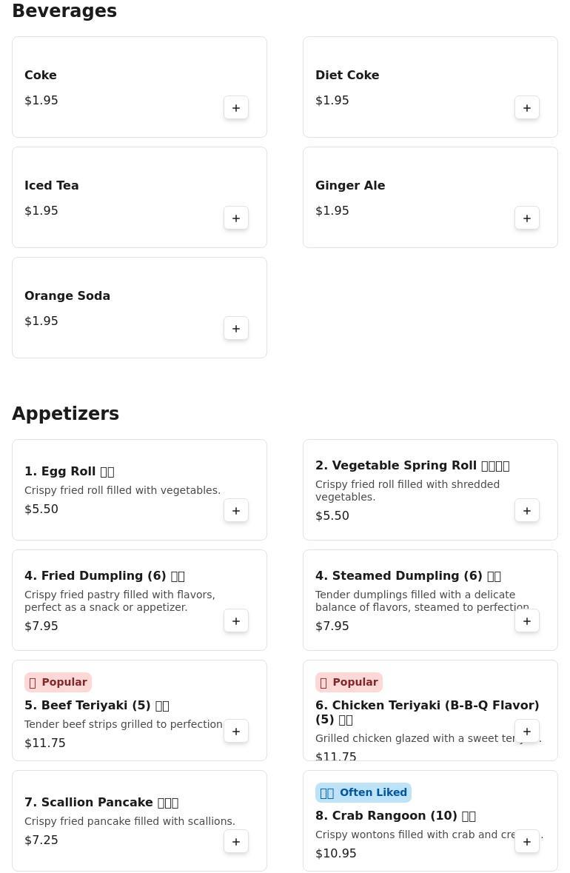
Task: Add Fried Dumpling (6) to order
Action: pyautogui.click(x=236, y=621)
